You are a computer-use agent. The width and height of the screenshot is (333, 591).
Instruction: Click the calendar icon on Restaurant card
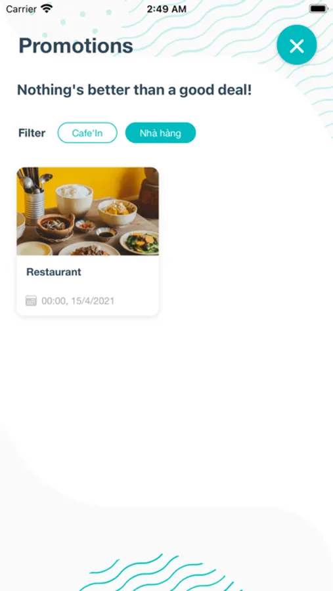31,300
